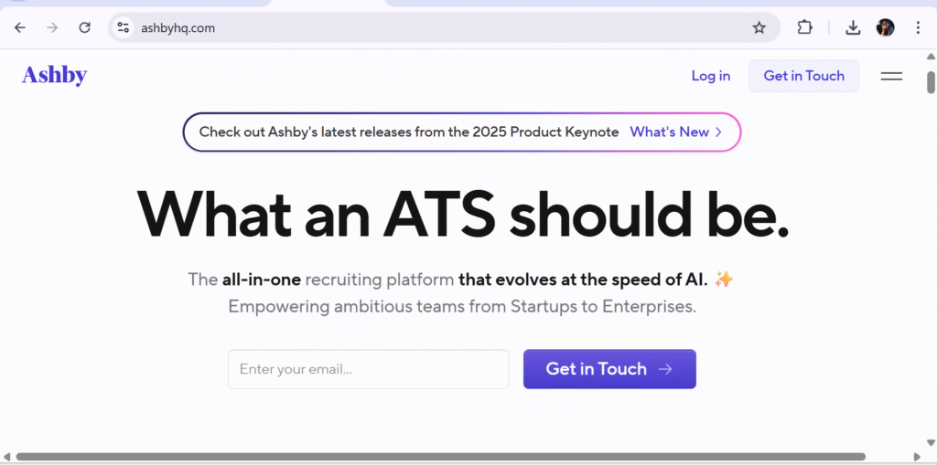Image resolution: width=937 pixels, height=465 pixels.
Task: Click the Ashby logo
Action: 54,75
